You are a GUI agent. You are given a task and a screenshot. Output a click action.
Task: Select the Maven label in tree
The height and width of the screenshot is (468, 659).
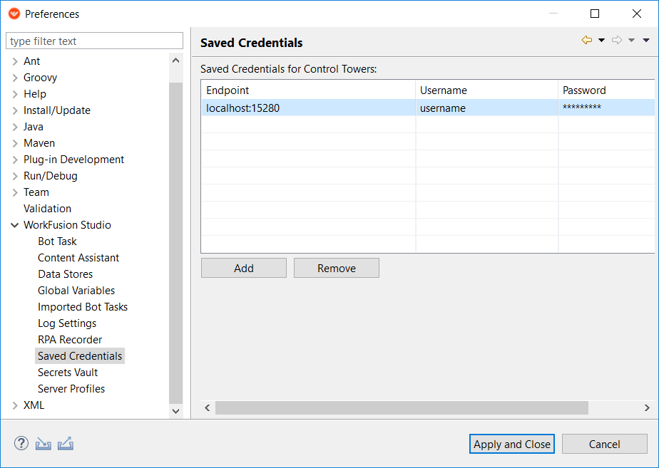(39, 143)
